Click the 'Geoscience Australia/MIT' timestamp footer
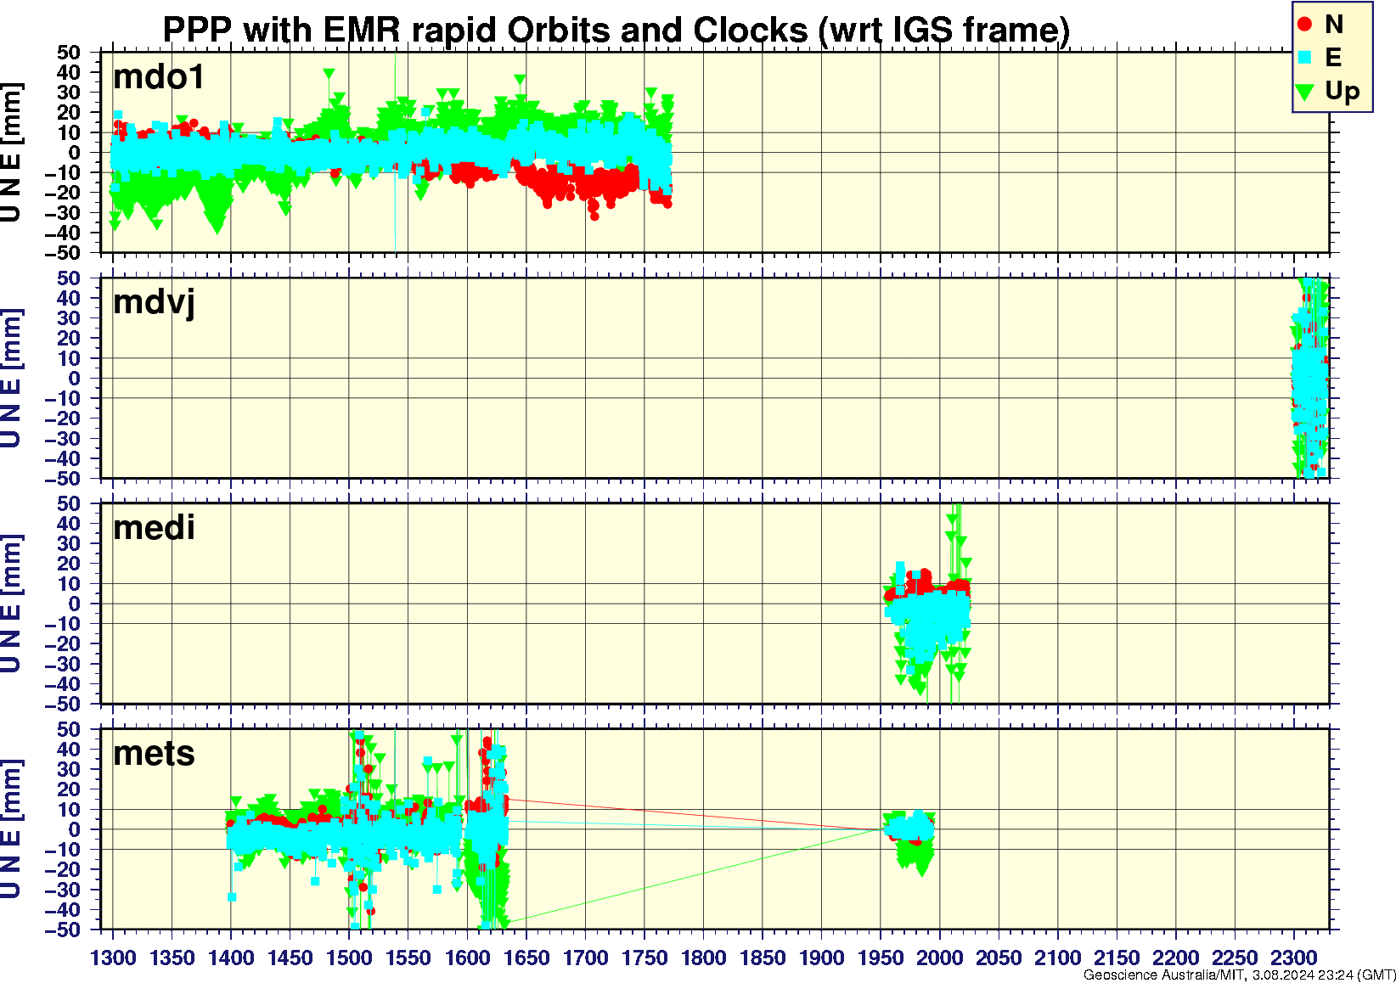Screen dimensions: 1396x983 1239,975
